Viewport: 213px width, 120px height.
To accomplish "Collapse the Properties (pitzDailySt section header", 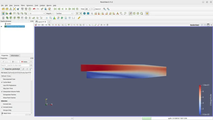I will click(11, 69).
